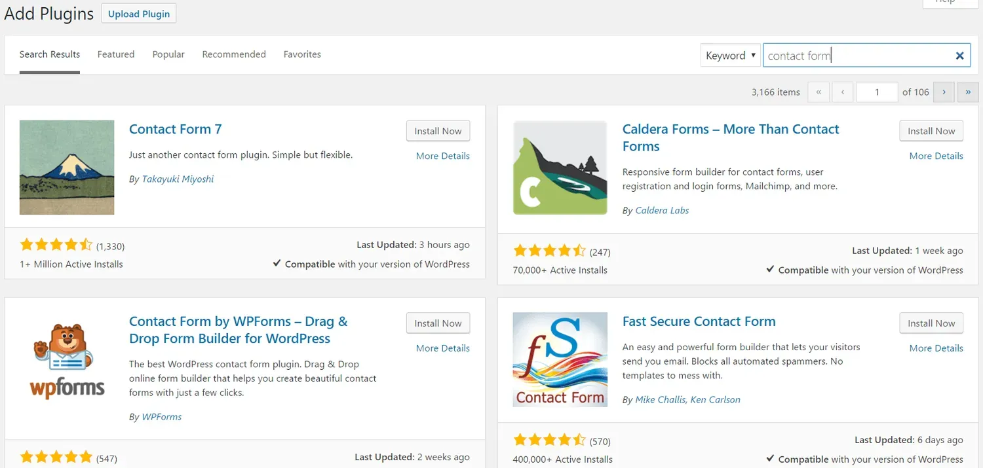Click the WPForms teddy bear logo
983x468 pixels.
(66, 359)
